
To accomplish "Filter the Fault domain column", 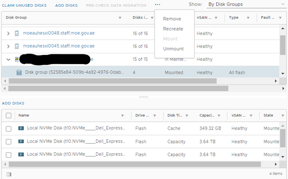I will pos(280,18).
